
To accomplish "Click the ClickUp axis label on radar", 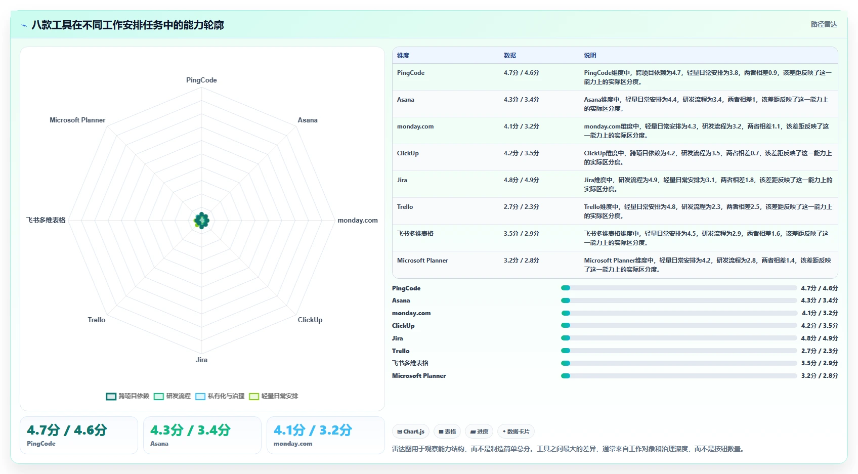I will coord(310,320).
